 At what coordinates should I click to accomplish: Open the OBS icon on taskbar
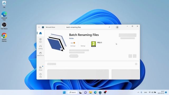tap(105, 92)
